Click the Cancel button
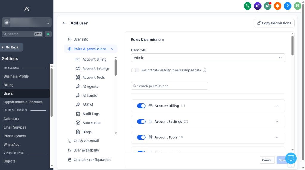Screen dimensions: 305x170 267,160
